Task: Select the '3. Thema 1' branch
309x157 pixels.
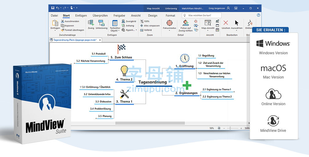Action: [124, 101]
